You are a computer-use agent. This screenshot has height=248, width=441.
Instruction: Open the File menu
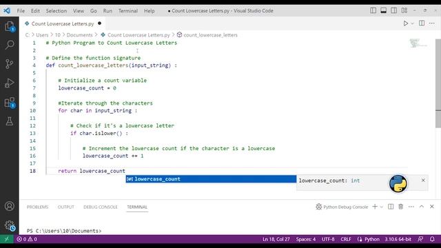click(x=21, y=11)
